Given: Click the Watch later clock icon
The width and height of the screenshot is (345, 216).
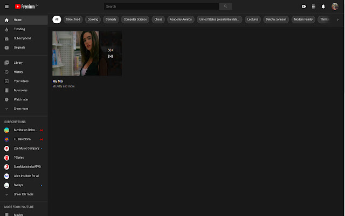Looking at the screenshot, I should (6, 99).
